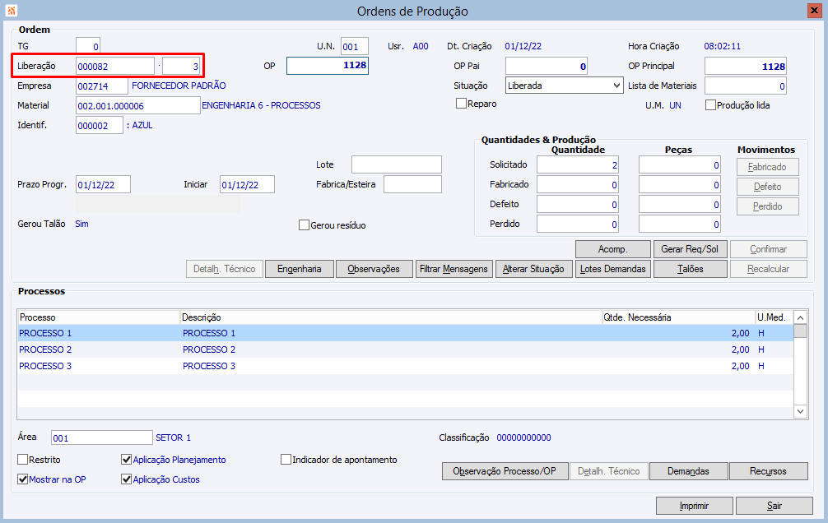Screen dimensions: 828x523
Task: Click into the Lote input field
Action: [x=397, y=164]
